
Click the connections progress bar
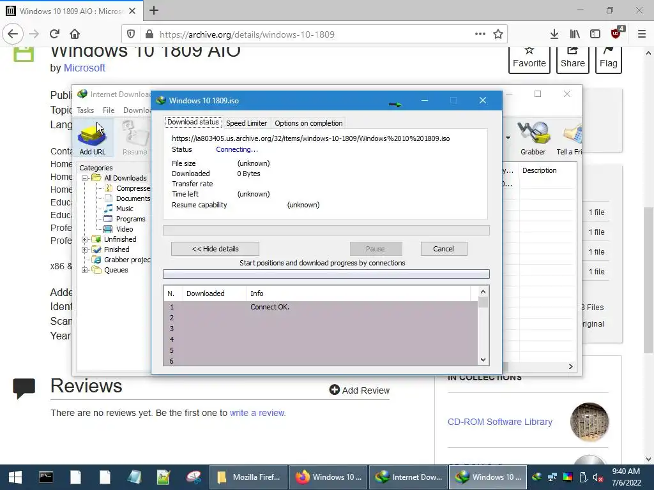[326, 274]
